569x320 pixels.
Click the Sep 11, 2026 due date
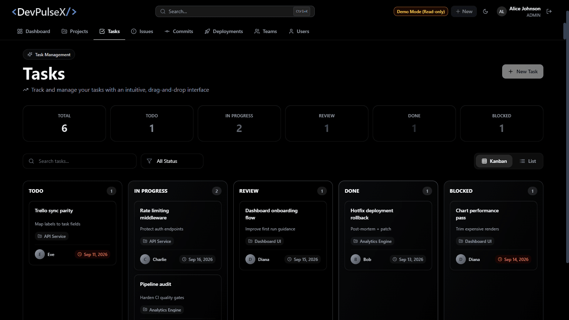(92, 254)
